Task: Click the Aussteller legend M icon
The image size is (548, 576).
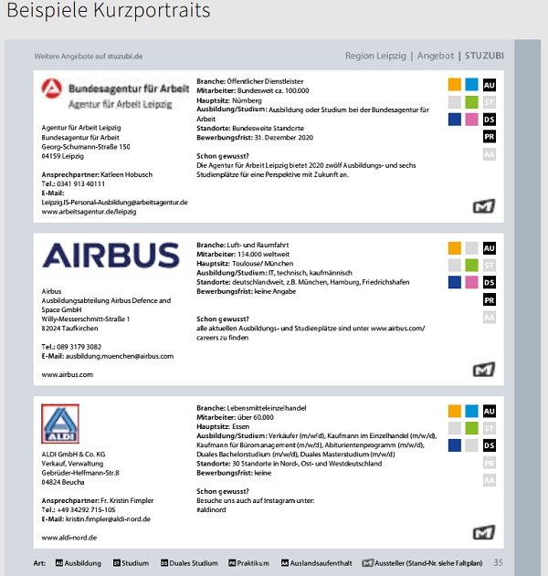Action: pyautogui.click(x=367, y=563)
